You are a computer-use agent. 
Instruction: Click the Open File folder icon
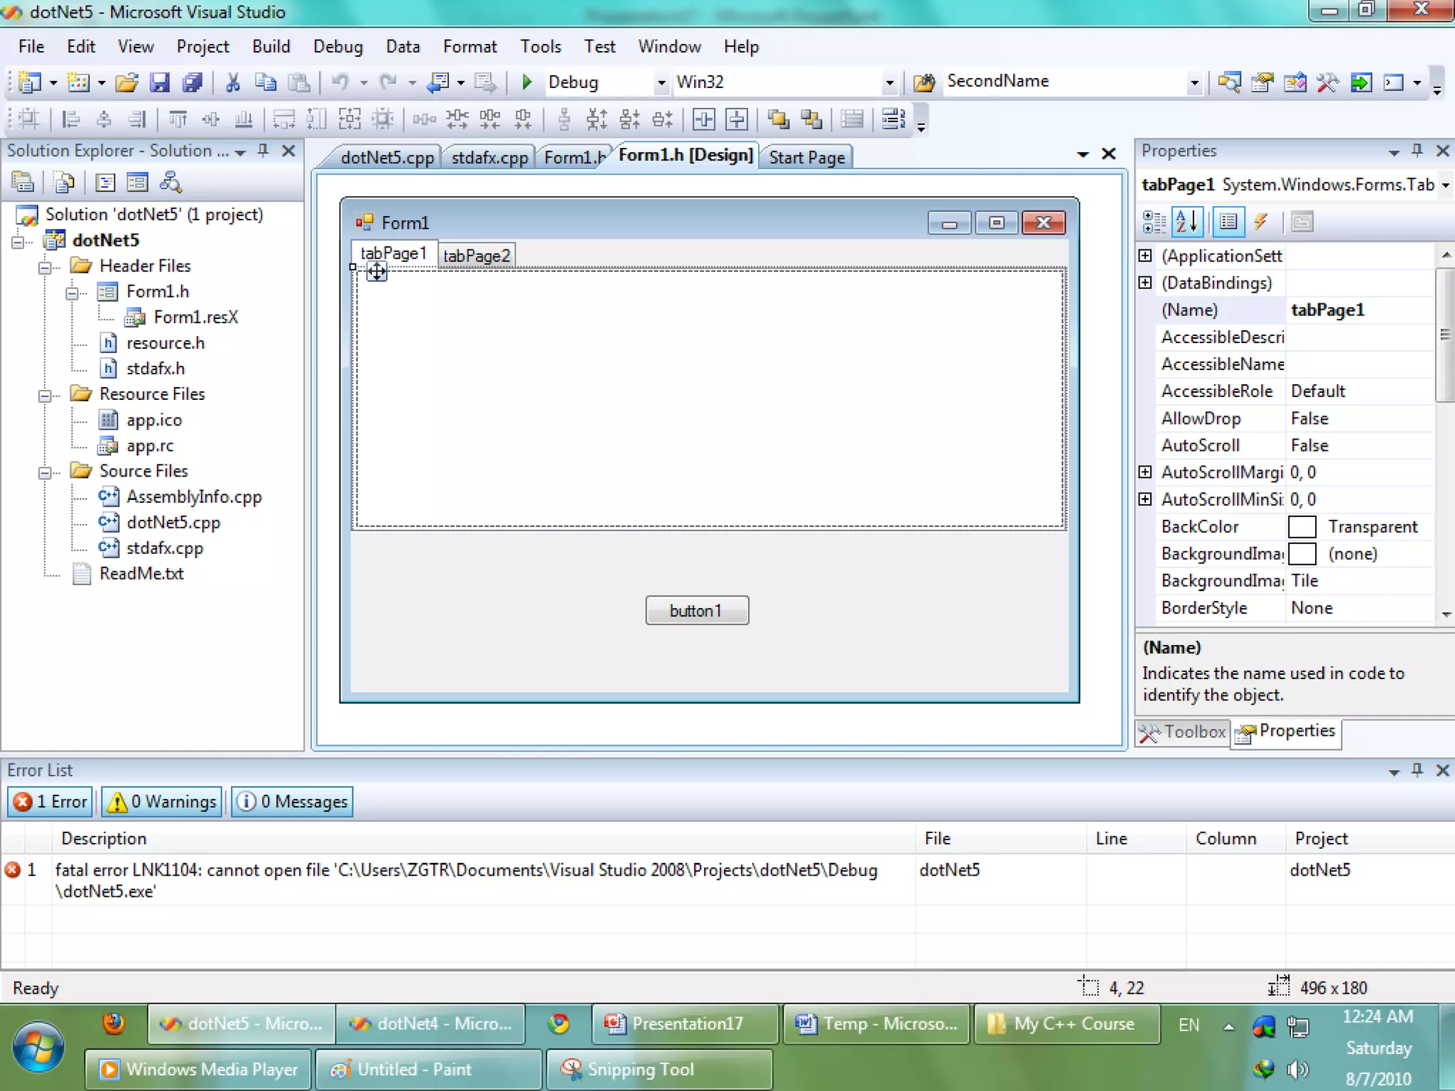coord(126,82)
